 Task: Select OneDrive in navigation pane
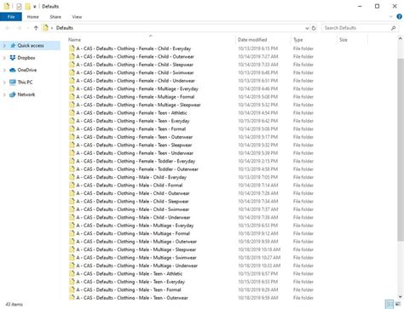[27, 70]
